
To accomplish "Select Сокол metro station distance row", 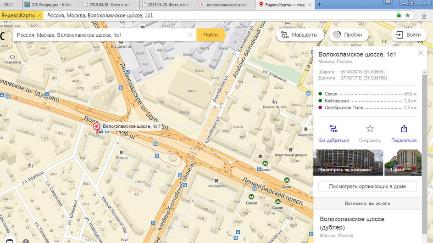I will pos(367,94).
